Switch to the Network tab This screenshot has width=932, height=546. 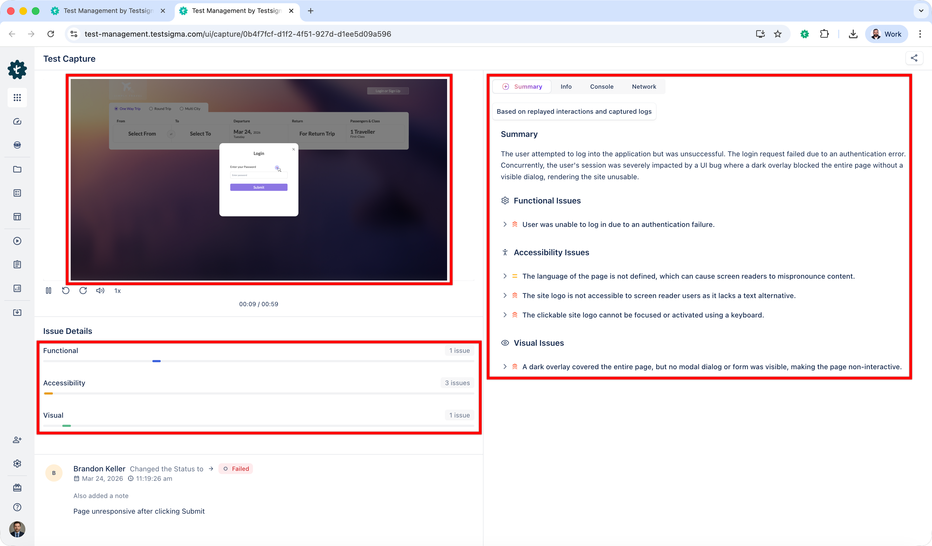(644, 87)
